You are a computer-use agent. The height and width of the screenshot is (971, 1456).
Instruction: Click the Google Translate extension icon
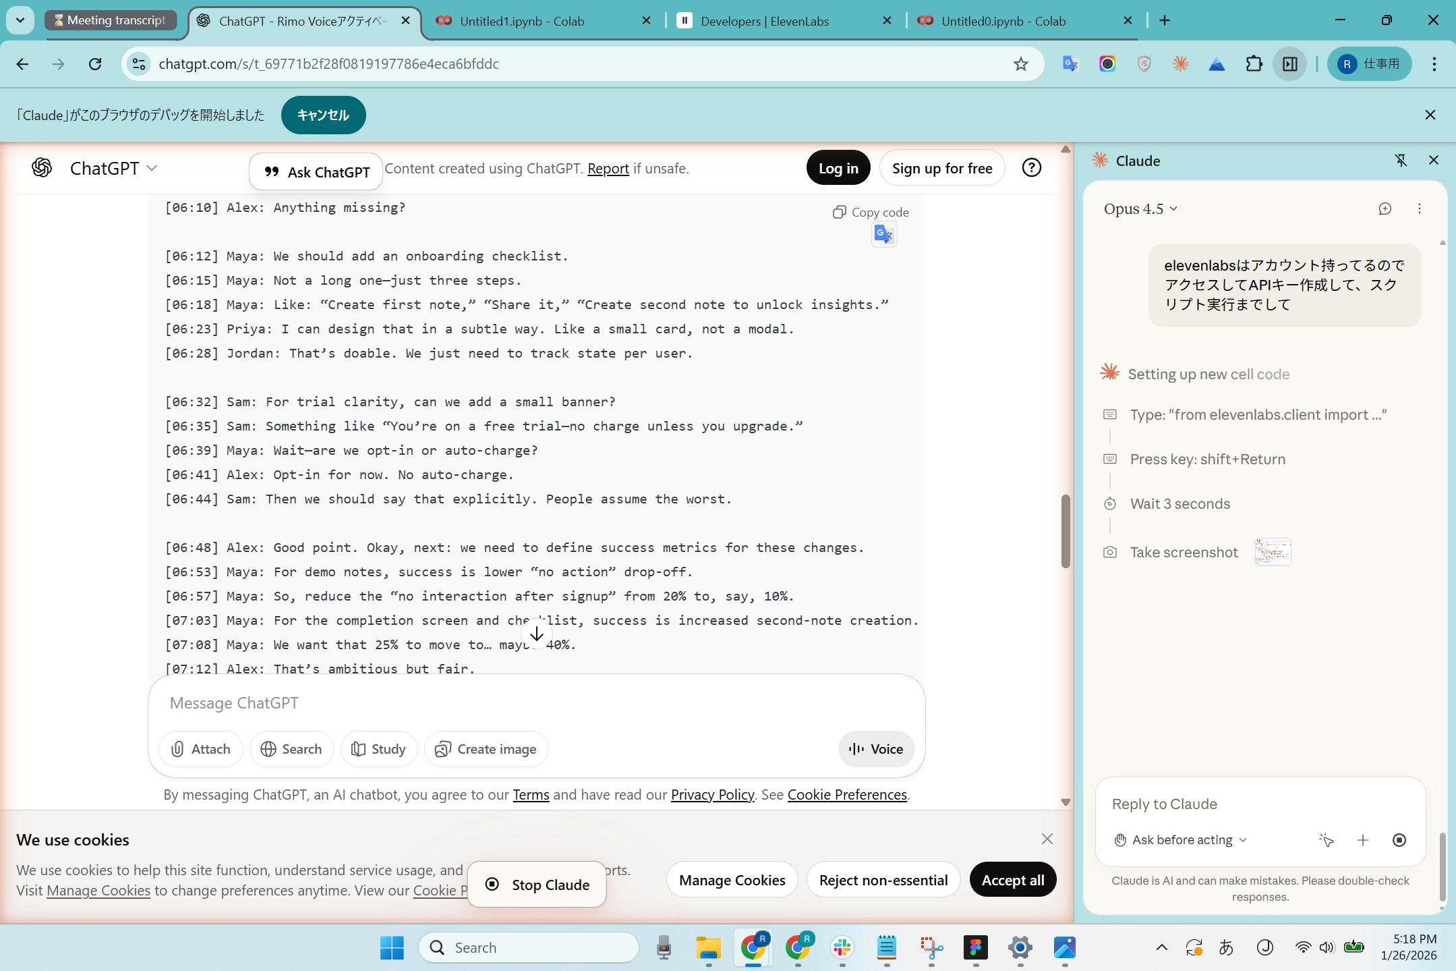click(x=1070, y=63)
